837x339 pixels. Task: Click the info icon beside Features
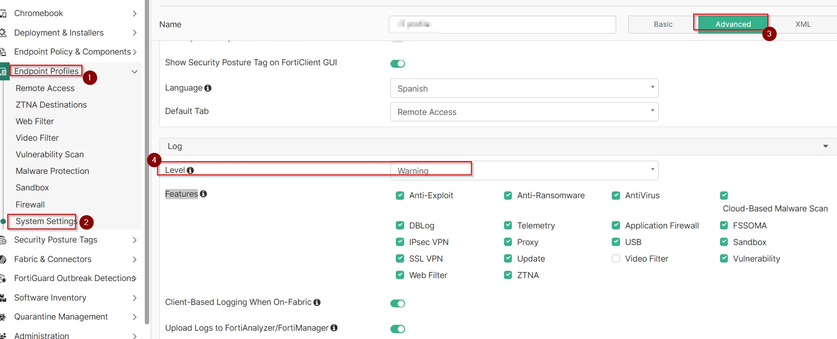coord(203,194)
